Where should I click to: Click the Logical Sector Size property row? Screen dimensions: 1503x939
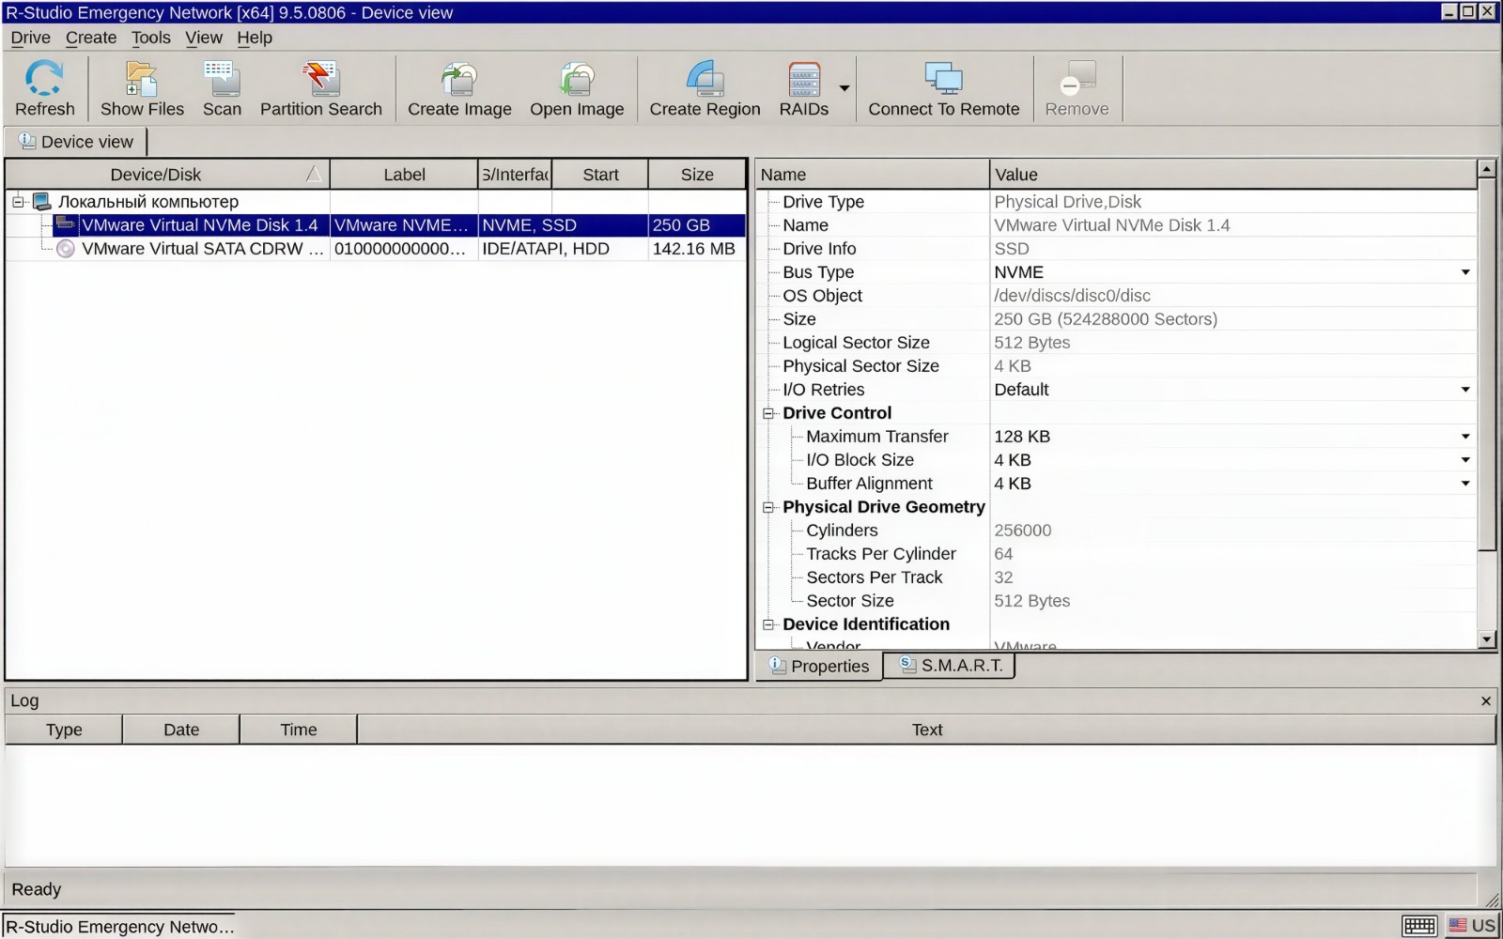(1116, 343)
